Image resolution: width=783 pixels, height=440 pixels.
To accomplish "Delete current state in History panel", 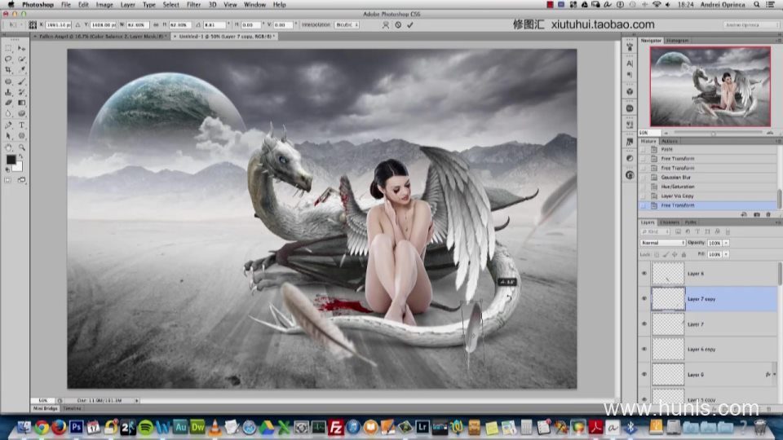I will pyautogui.click(x=768, y=214).
